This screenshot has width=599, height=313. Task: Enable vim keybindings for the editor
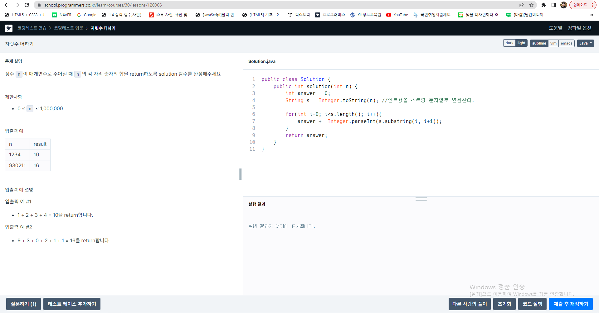554,43
